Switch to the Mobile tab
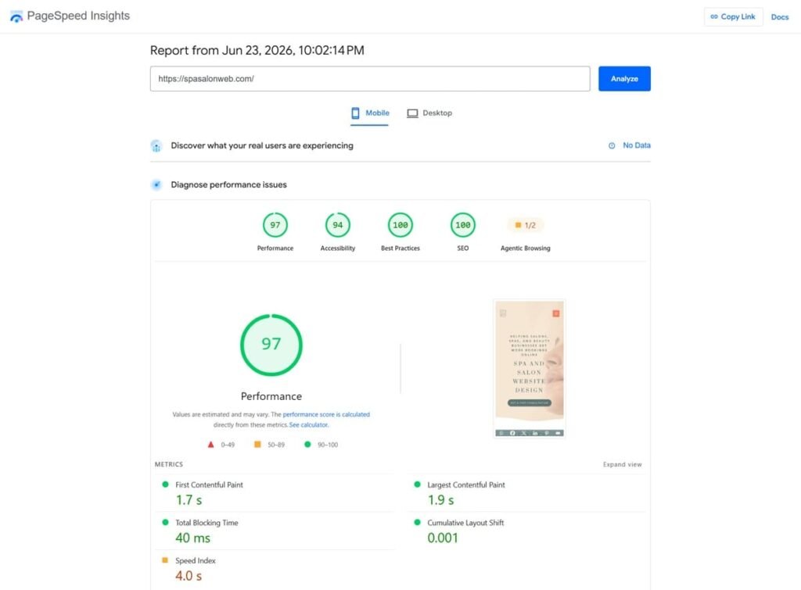 [370, 113]
